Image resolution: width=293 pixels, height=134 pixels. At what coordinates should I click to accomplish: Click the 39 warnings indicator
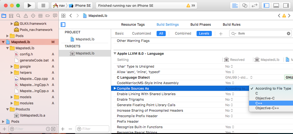(x=191, y=6)
